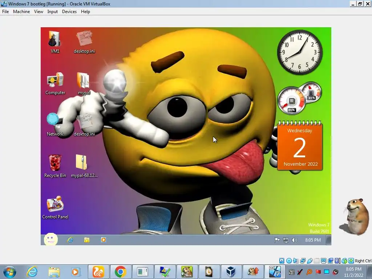
Task: Click the guest volume speaker icon
Action: [x=294, y=240]
